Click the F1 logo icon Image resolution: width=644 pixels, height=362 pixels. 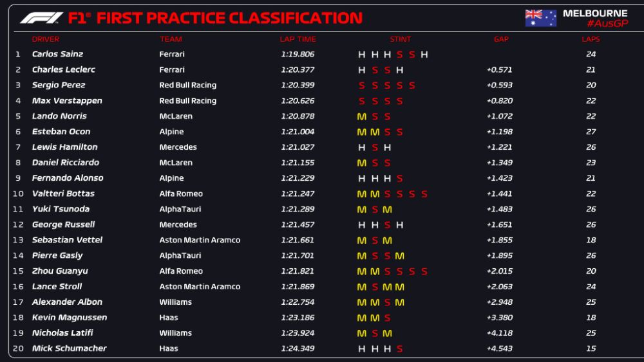pos(41,18)
